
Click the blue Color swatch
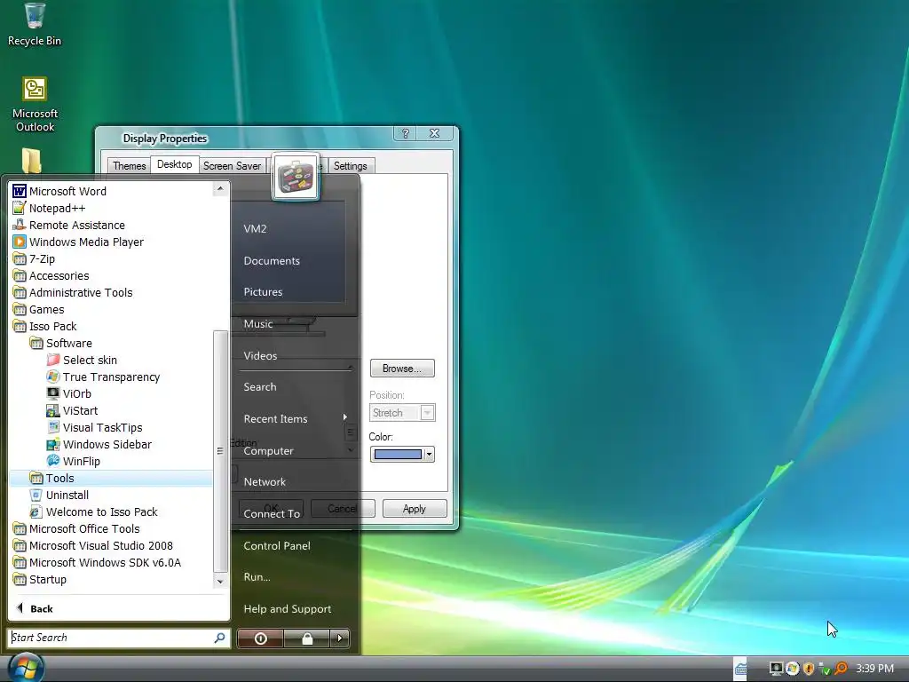coord(398,454)
